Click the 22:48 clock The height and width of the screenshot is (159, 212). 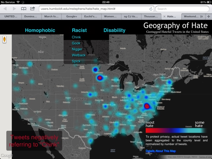(x=106, y=2)
